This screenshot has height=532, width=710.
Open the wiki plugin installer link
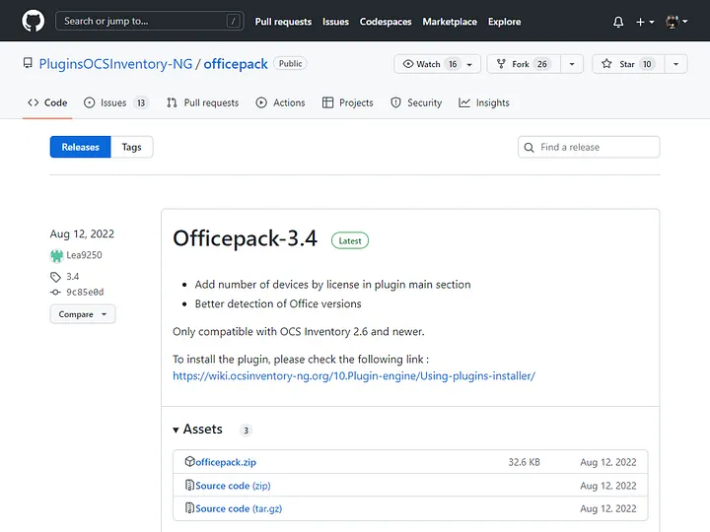pyautogui.click(x=354, y=376)
